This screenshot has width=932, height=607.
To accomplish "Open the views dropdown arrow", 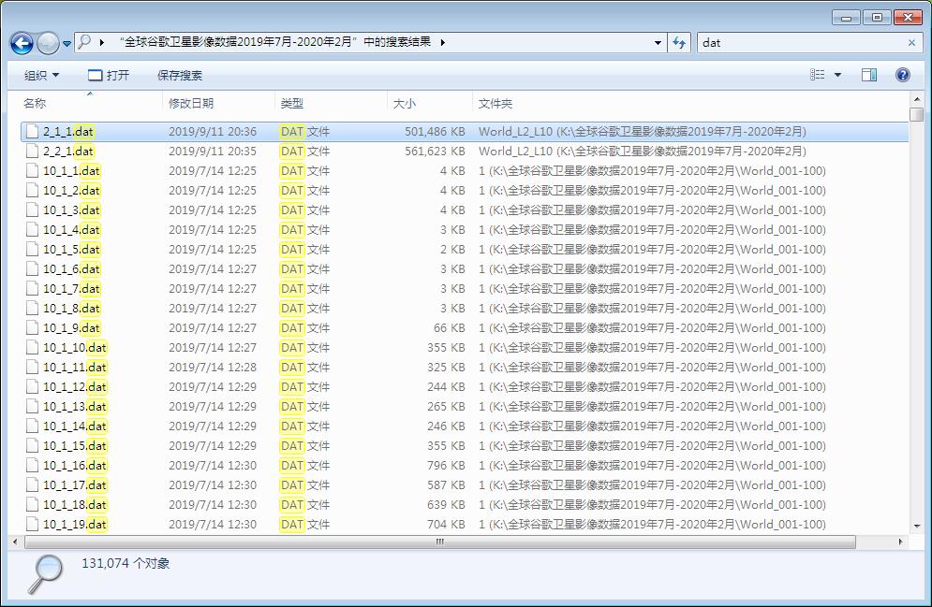I will pos(836,75).
